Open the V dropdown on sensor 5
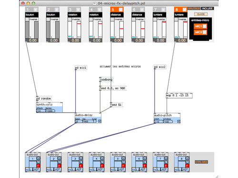The width and height of the screenshot is (238, 178). click(x=121, y=9)
